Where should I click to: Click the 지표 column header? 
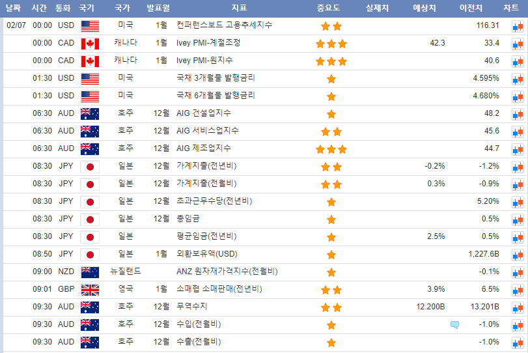[x=239, y=8]
